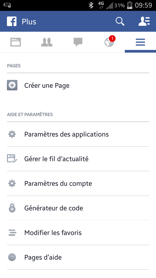
Task: Open Pages d'aide
Action: [x=78, y=257]
